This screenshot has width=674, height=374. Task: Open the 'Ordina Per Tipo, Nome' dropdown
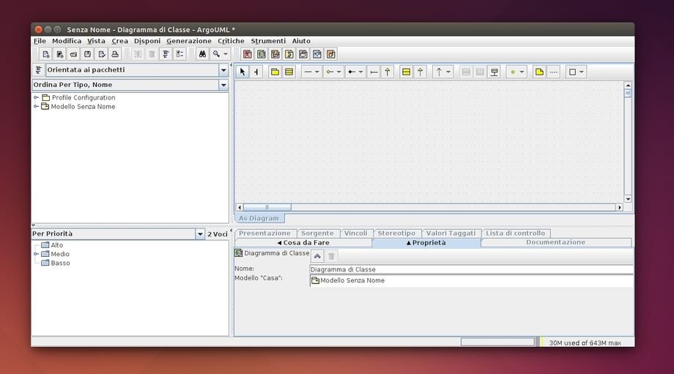pos(223,86)
